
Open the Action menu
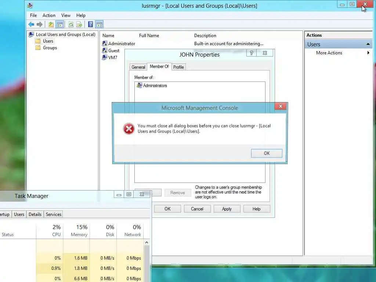click(49, 15)
